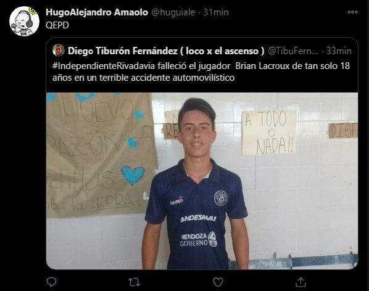Click the @TibuFern... handle in quoted tweet

point(293,51)
